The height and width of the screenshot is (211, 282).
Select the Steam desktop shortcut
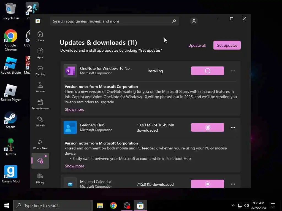11,120
